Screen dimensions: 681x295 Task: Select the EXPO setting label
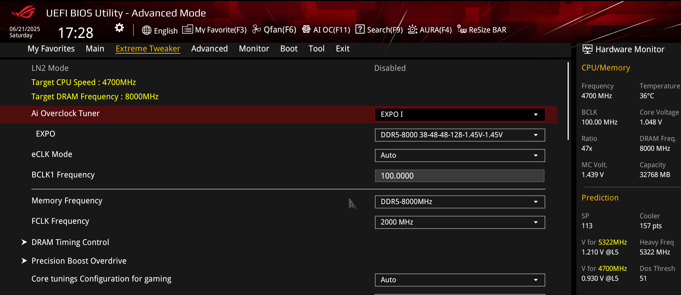tap(45, 134)
